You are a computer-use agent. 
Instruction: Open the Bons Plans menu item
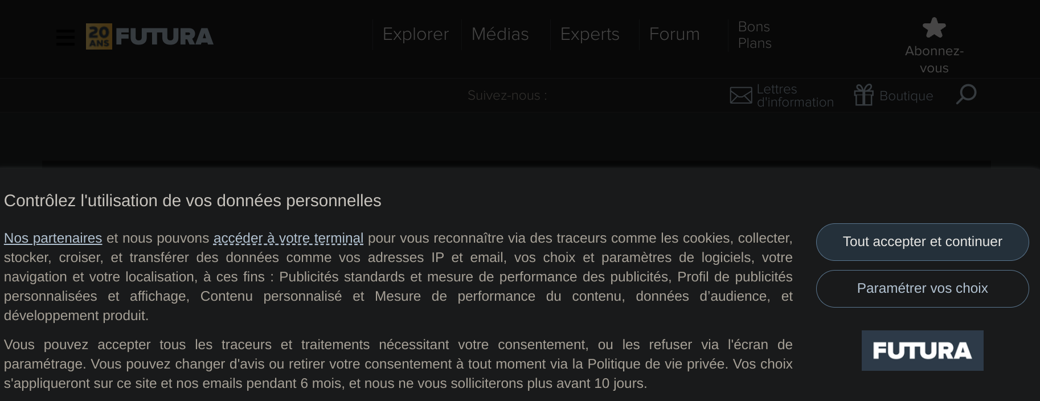click(755, 35)
